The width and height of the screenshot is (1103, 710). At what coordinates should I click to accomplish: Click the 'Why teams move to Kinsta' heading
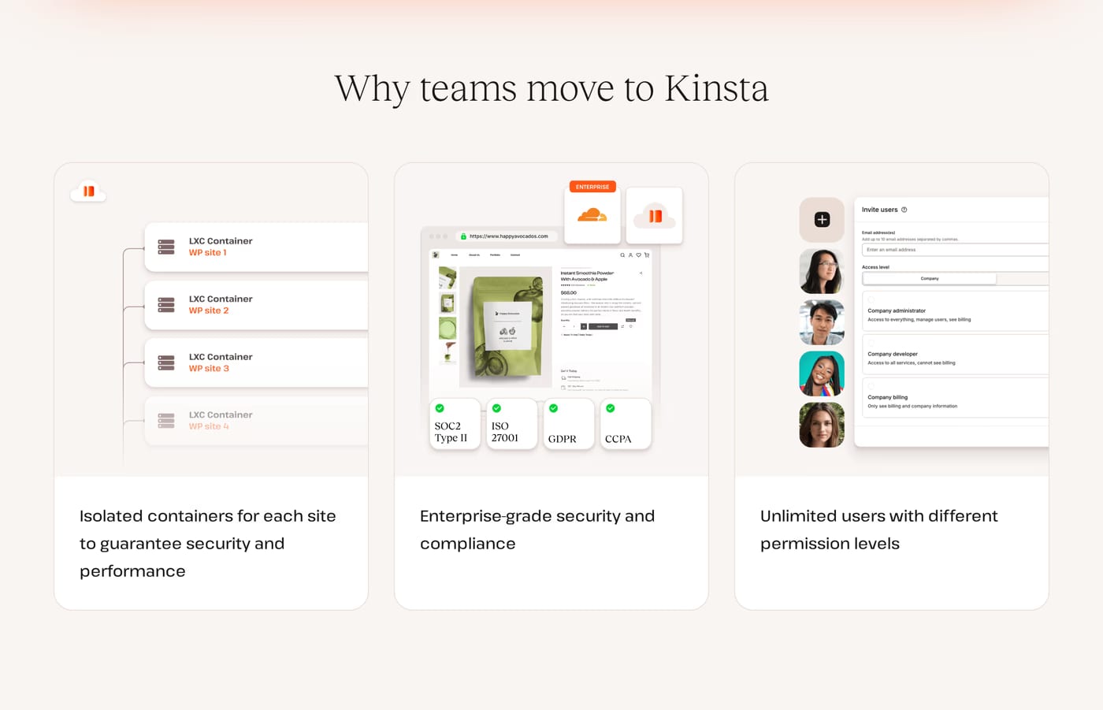pos(551,88)
